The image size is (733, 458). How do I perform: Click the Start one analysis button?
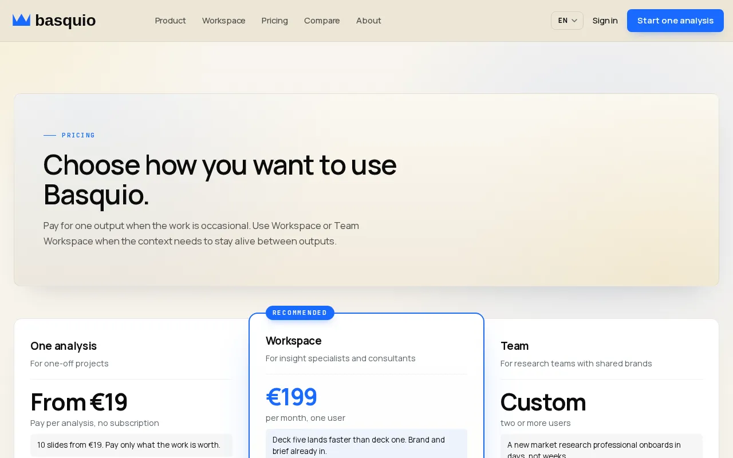tap(675, 21)
